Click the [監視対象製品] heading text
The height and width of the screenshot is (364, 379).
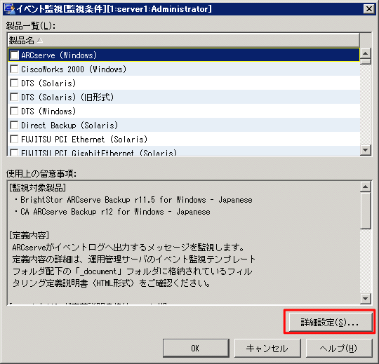tap(37, 188)
